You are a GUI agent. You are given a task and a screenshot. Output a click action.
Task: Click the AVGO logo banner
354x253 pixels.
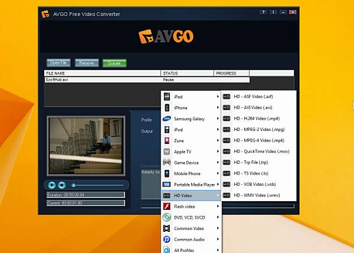[166, 36]
